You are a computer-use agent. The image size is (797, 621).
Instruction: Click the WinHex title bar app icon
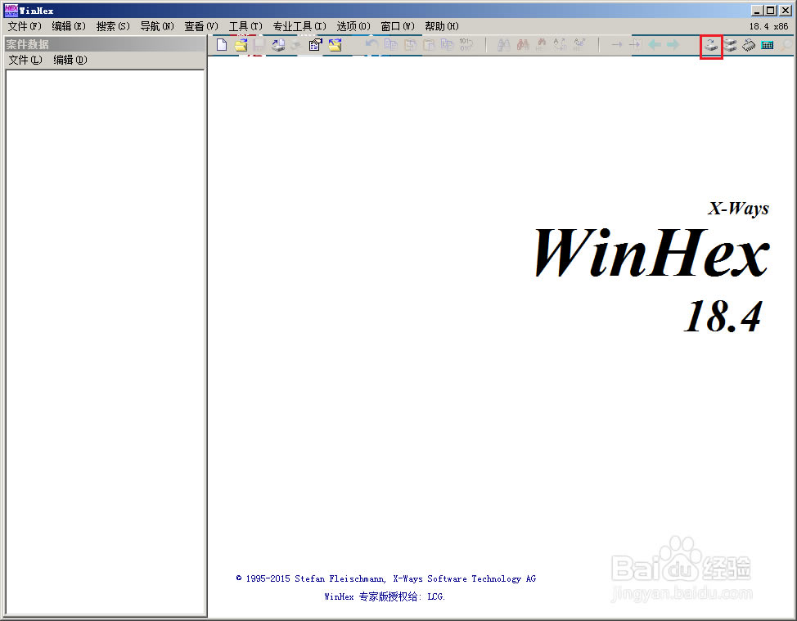click(x=11, y=10)
